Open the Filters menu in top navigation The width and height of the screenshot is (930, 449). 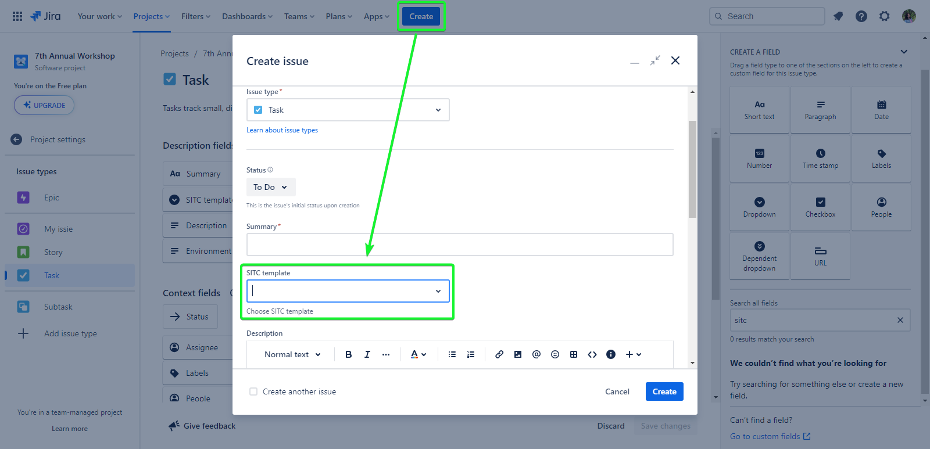coord(195,16)
